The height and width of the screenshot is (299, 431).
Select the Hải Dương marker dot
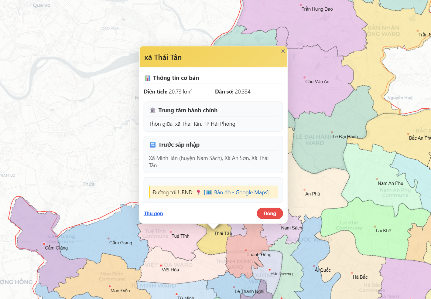[x=269, y=270]
